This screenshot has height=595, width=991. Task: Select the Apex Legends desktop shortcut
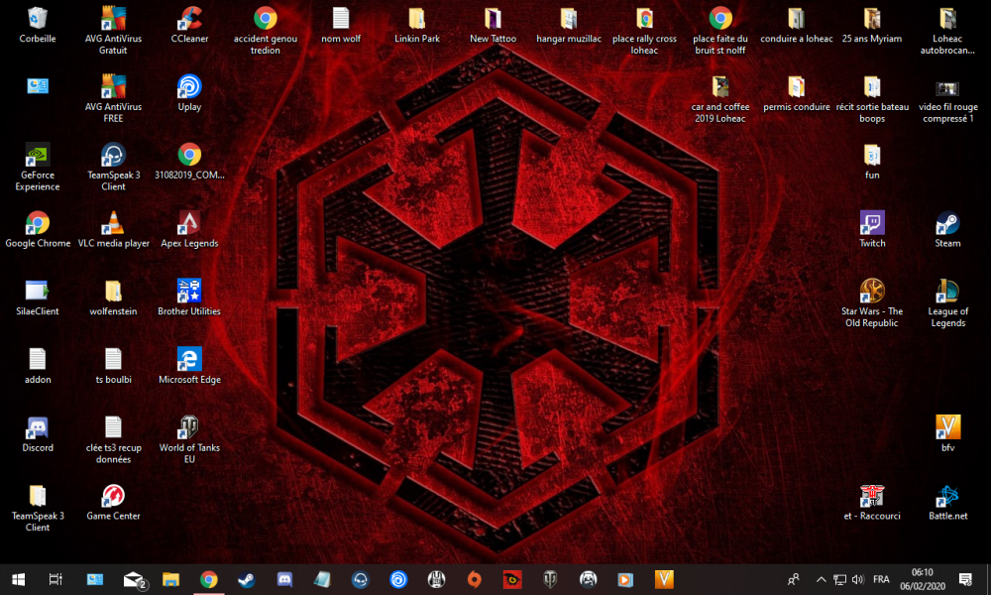click(189, 230)
